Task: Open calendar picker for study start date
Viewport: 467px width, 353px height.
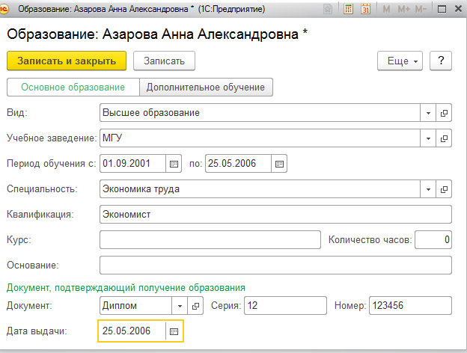Action: [x=174, y=163]
